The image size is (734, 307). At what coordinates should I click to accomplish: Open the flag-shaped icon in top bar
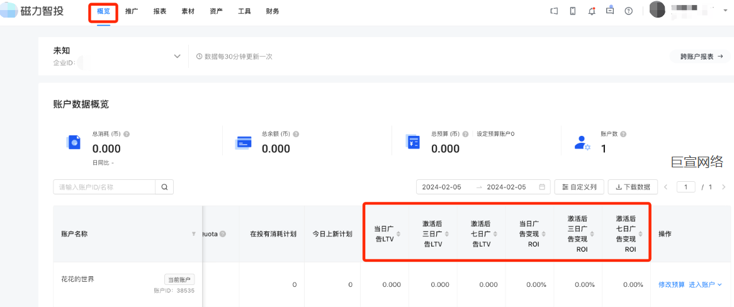pyautogui.click(x=554, y=11)
